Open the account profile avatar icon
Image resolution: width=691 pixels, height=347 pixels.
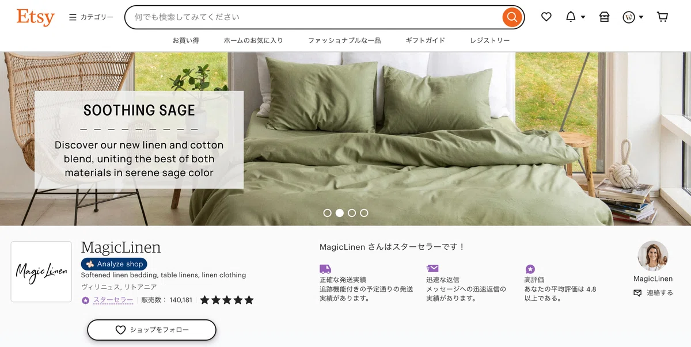tap(629, 17)
